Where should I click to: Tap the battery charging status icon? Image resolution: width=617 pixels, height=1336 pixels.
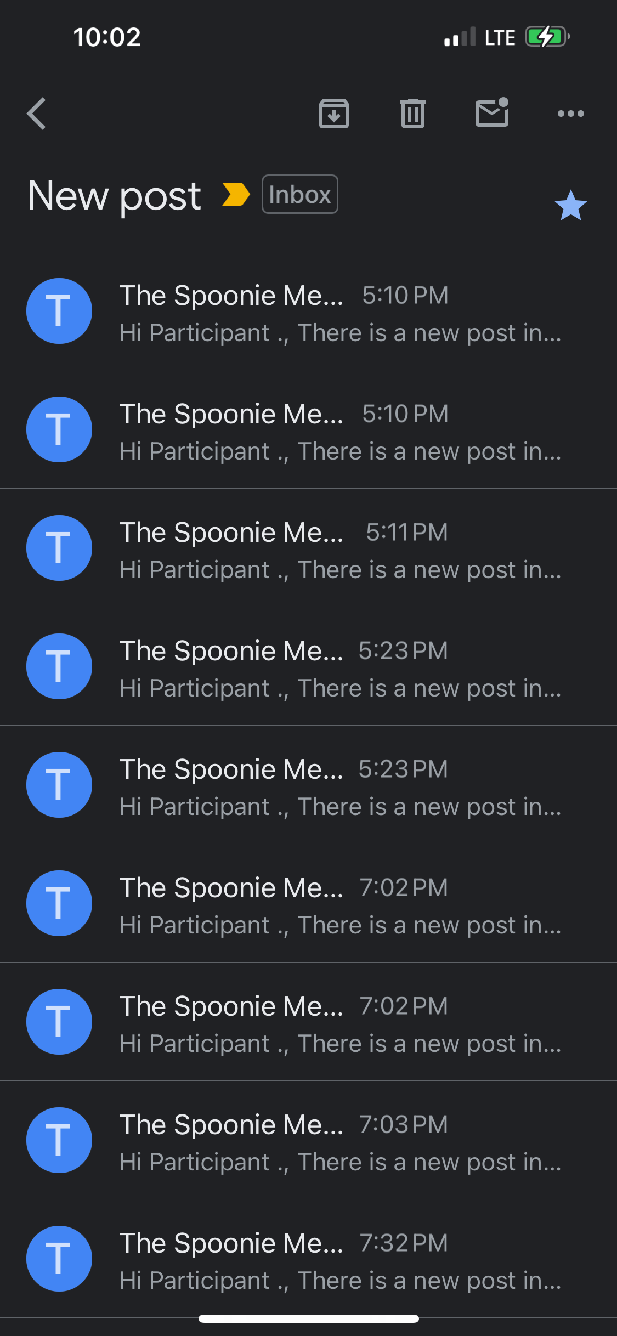(547, 37)
